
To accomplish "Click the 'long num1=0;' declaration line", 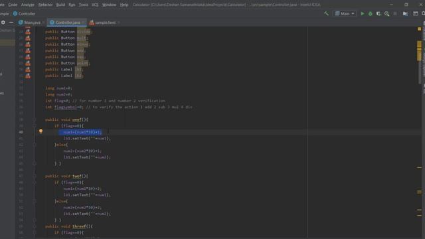I will point(58,88).
